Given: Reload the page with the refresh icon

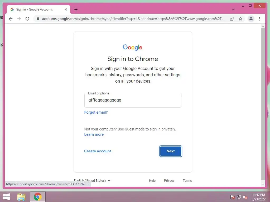Looking at the screenshot, I should pyautogui.click(x=27, y=19).
